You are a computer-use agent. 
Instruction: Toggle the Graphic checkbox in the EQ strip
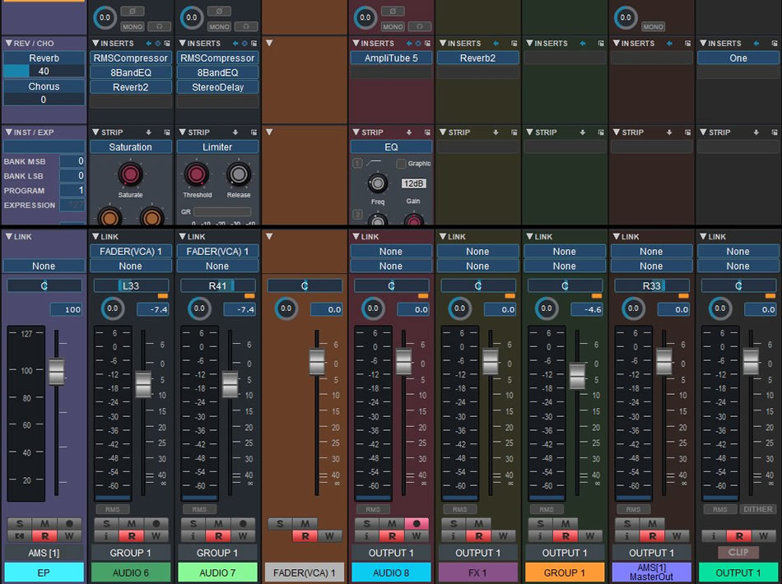[x=401, y=164]
